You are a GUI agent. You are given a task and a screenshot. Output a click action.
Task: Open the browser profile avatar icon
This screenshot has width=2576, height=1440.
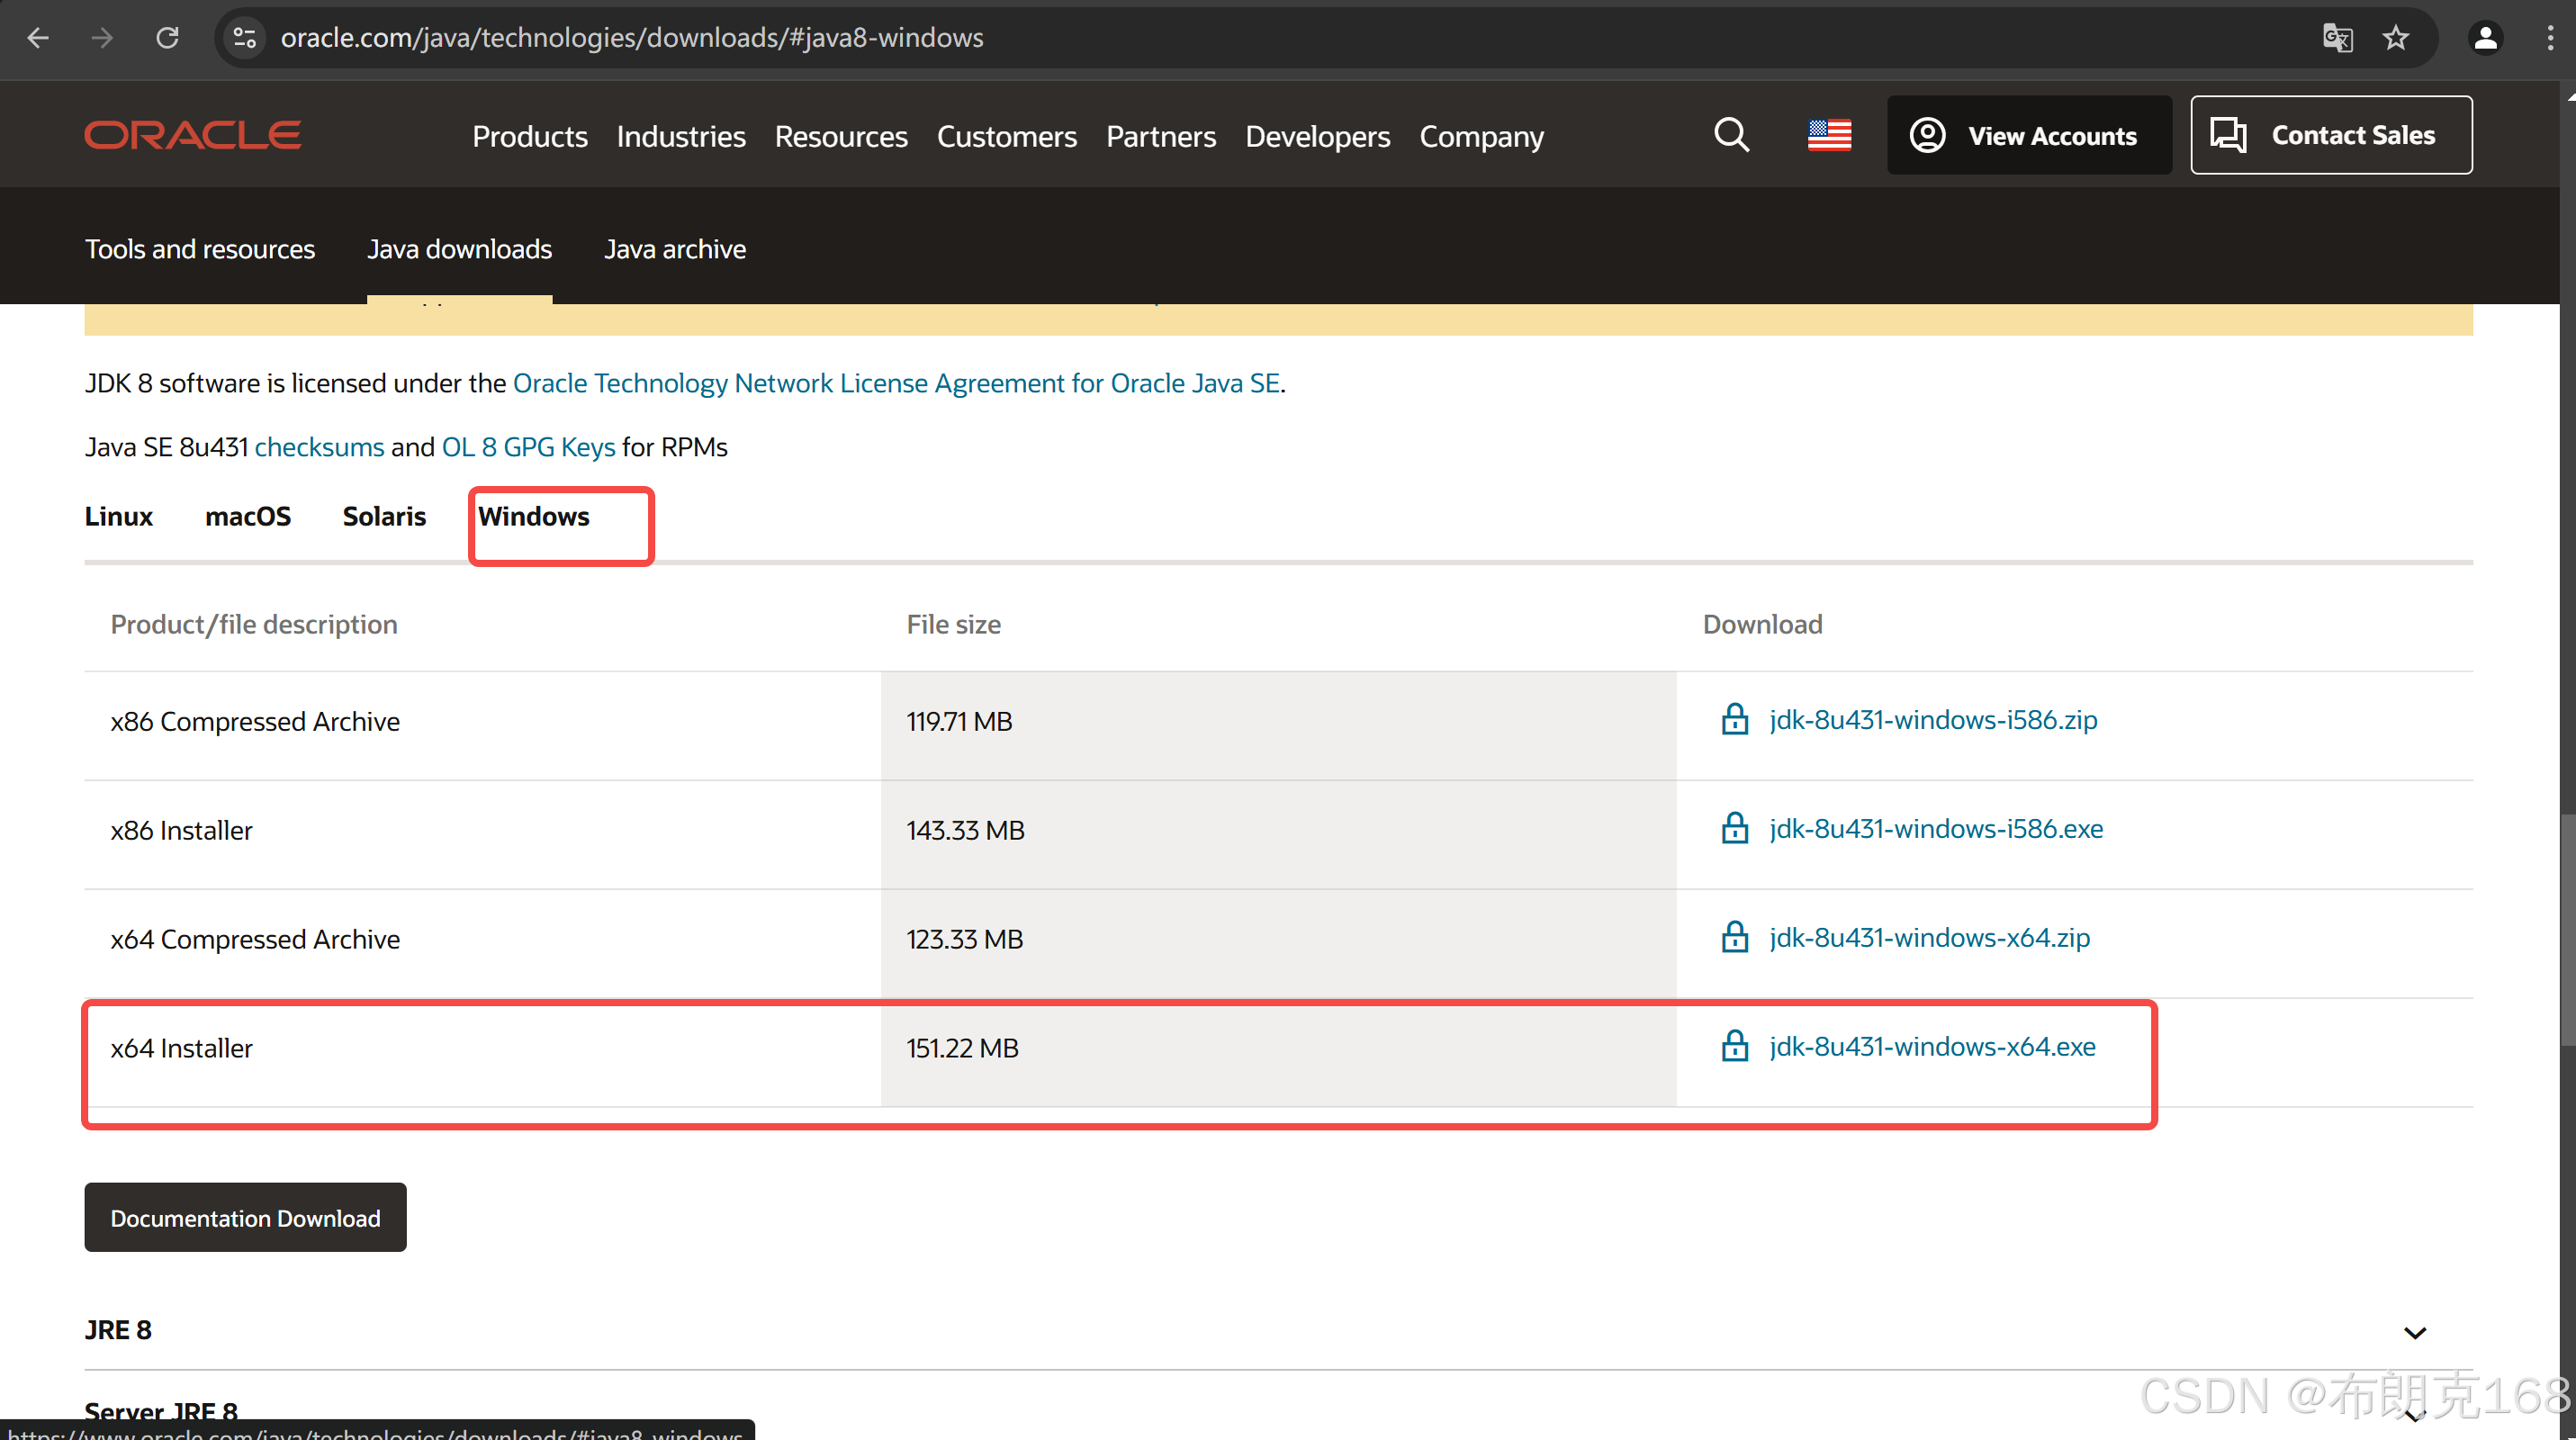click(2485, 38)
